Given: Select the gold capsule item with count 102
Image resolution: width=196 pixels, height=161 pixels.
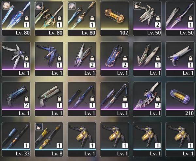Looking at the screenshot, I should pos(115,19).
